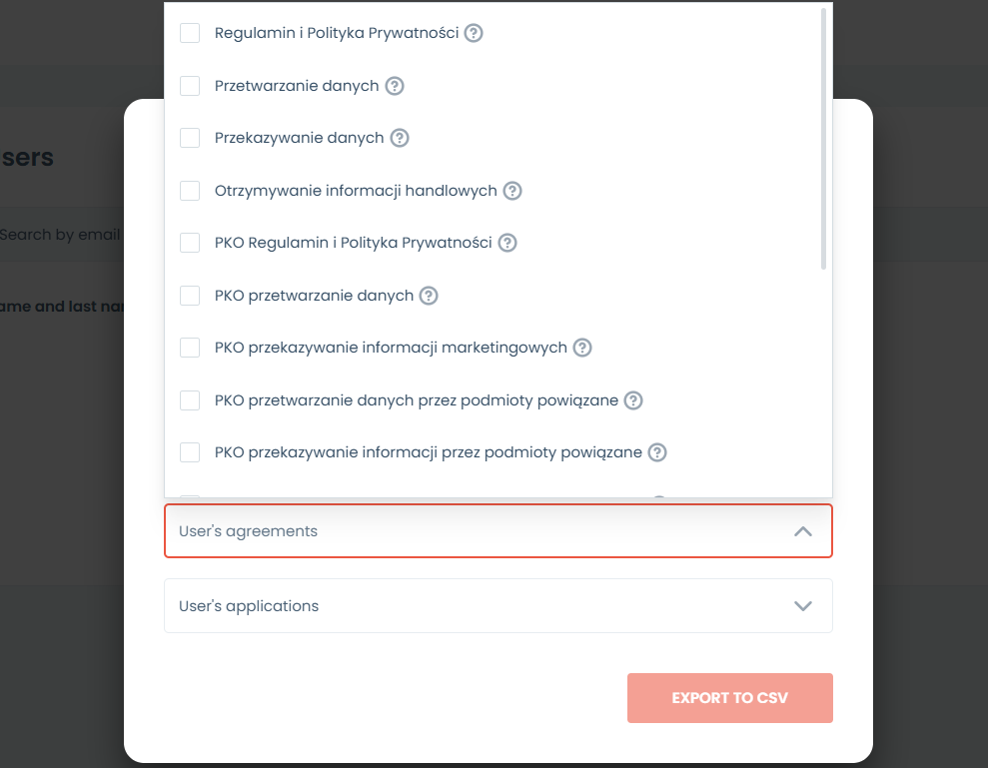Select PKO Regulamin i Polityka Prywatności checkbox
The image size is (988, 768).
190,243
